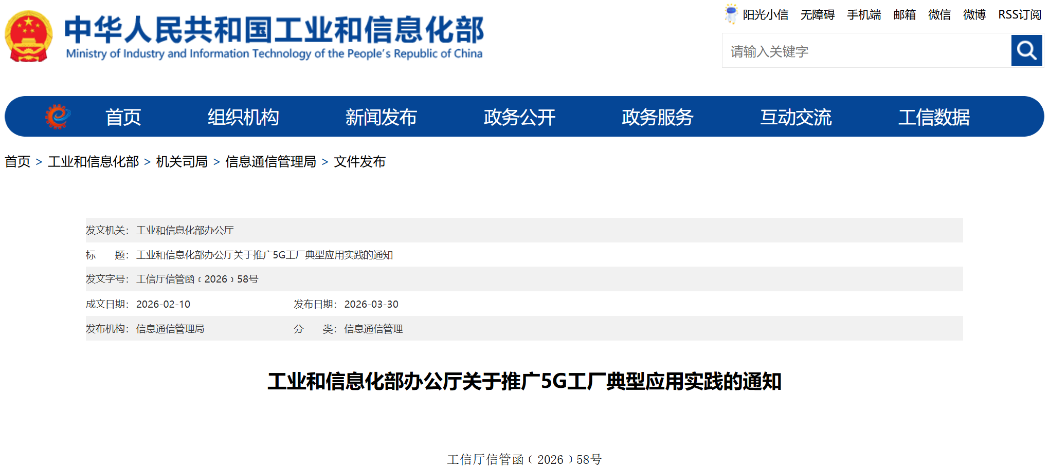Viewport: 1049px width, 469px height.
Task: Click the keyword search input field
Action: tap(867, 51)
